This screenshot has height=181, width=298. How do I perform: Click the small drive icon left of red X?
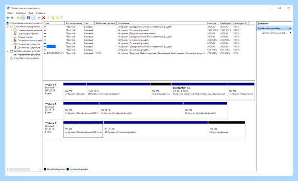pyautogui.click(x=39, y=18)
